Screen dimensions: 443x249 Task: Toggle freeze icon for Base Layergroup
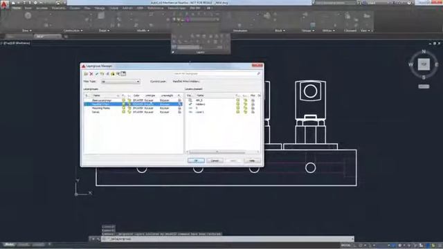(x=129, y=100)
